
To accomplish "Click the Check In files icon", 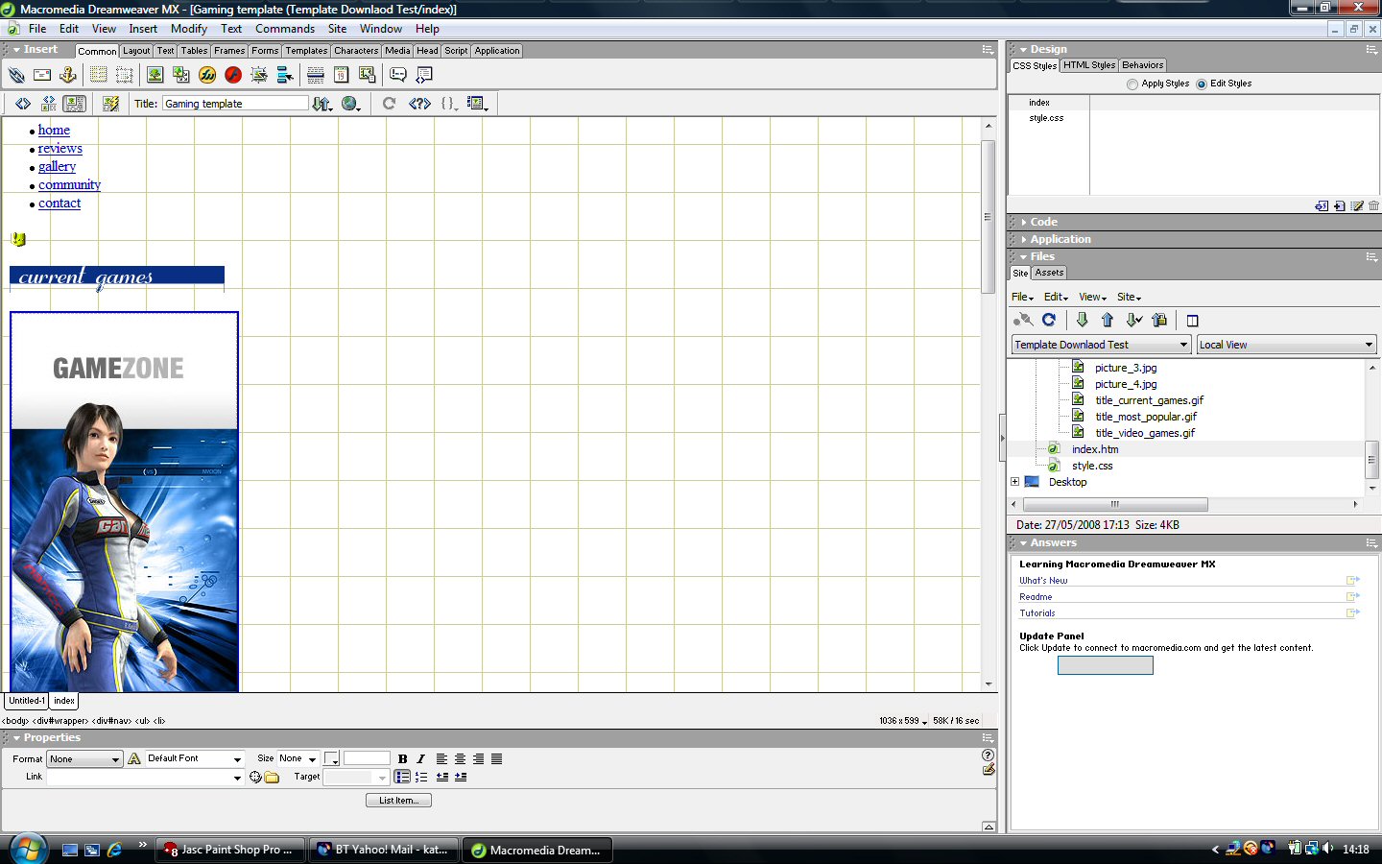I will tap(1159, 320).
